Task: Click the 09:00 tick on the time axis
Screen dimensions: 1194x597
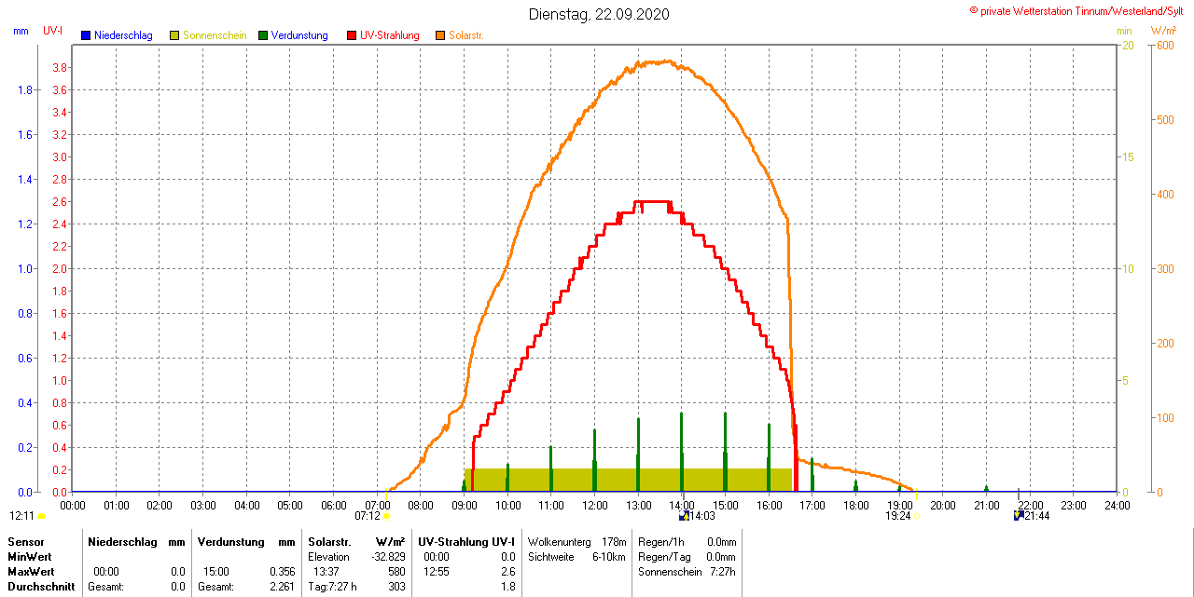Action: point(465,506)
